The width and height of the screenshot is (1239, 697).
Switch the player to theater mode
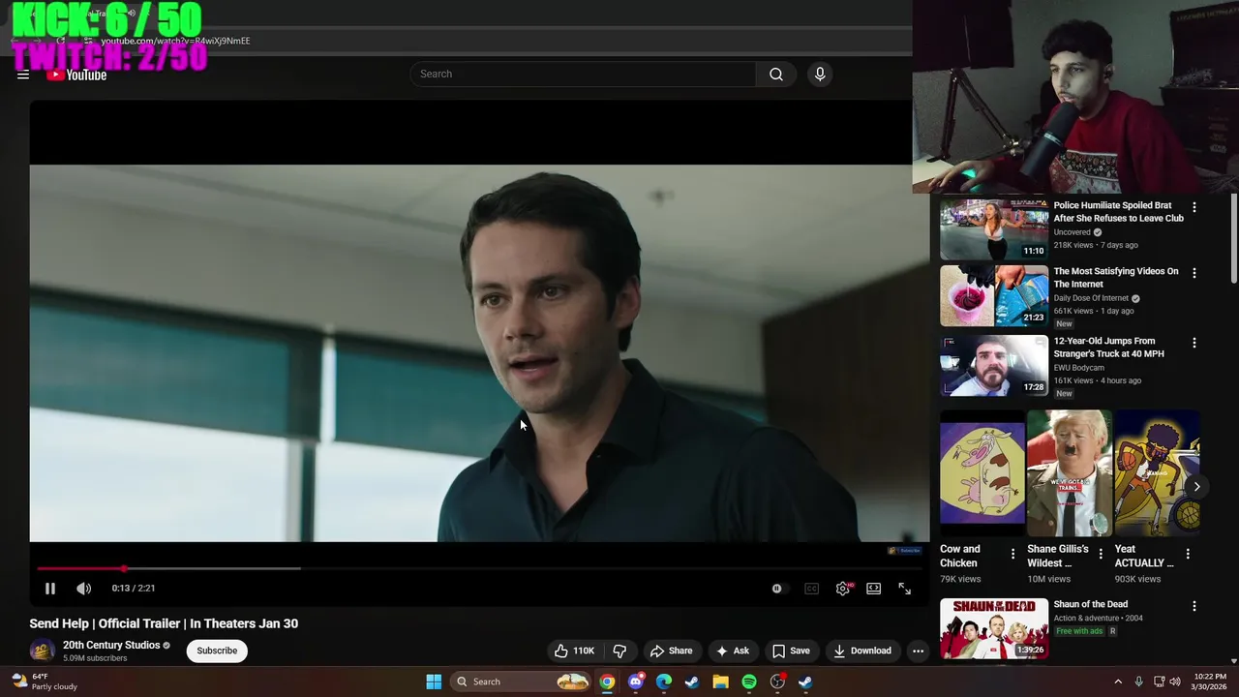tap(874, 588)
